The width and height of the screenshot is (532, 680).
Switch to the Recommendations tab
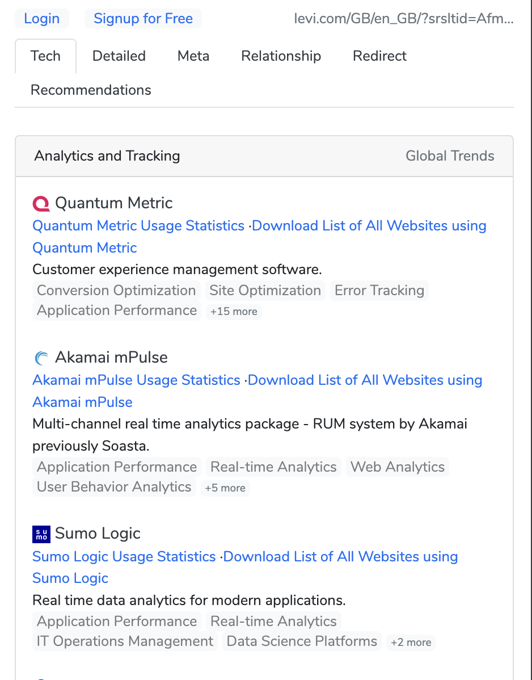tap(91, 90)
